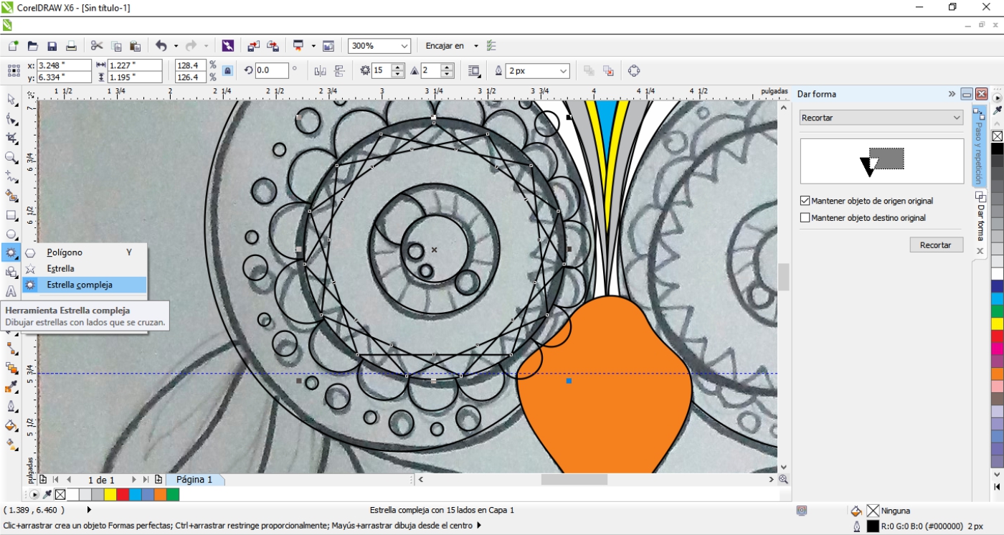The image size is (1004, 535).
Task: Select the Pick tool in toolbox
Action: [x=11, y=99]
